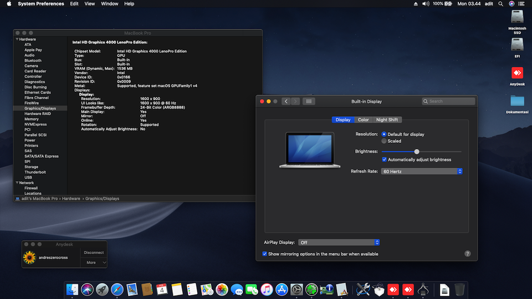Click the back arrow in Built-in Display
This screenshot has width=532, height=299.
286,101
